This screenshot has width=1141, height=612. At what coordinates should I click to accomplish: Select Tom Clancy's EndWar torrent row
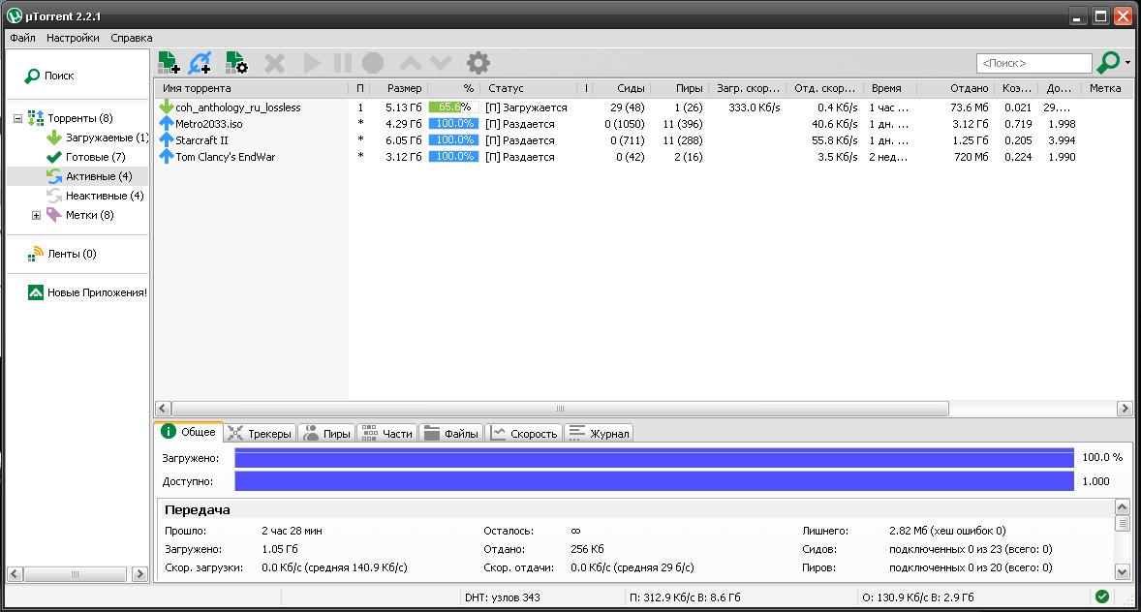click(x=644, y=157)
